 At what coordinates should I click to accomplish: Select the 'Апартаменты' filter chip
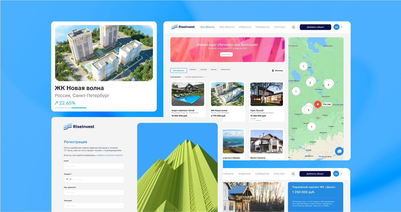[193, 69]
